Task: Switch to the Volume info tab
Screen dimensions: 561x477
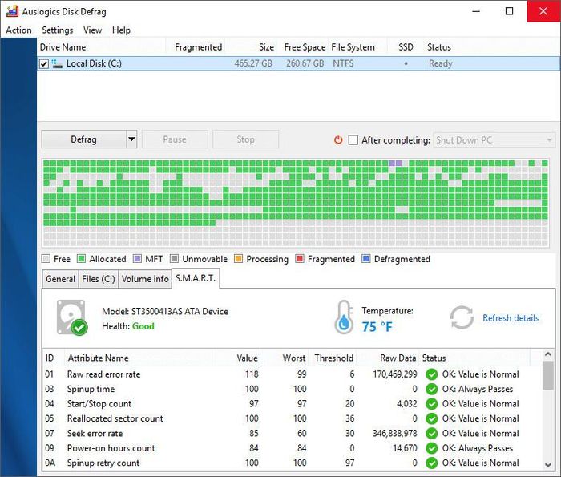Action: (x=145, y=279)
